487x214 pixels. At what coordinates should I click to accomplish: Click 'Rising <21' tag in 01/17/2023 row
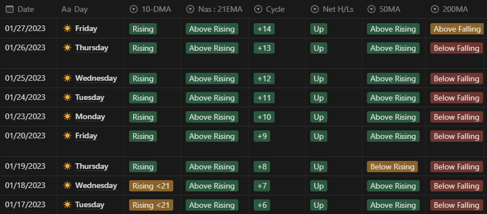[151, 205]
